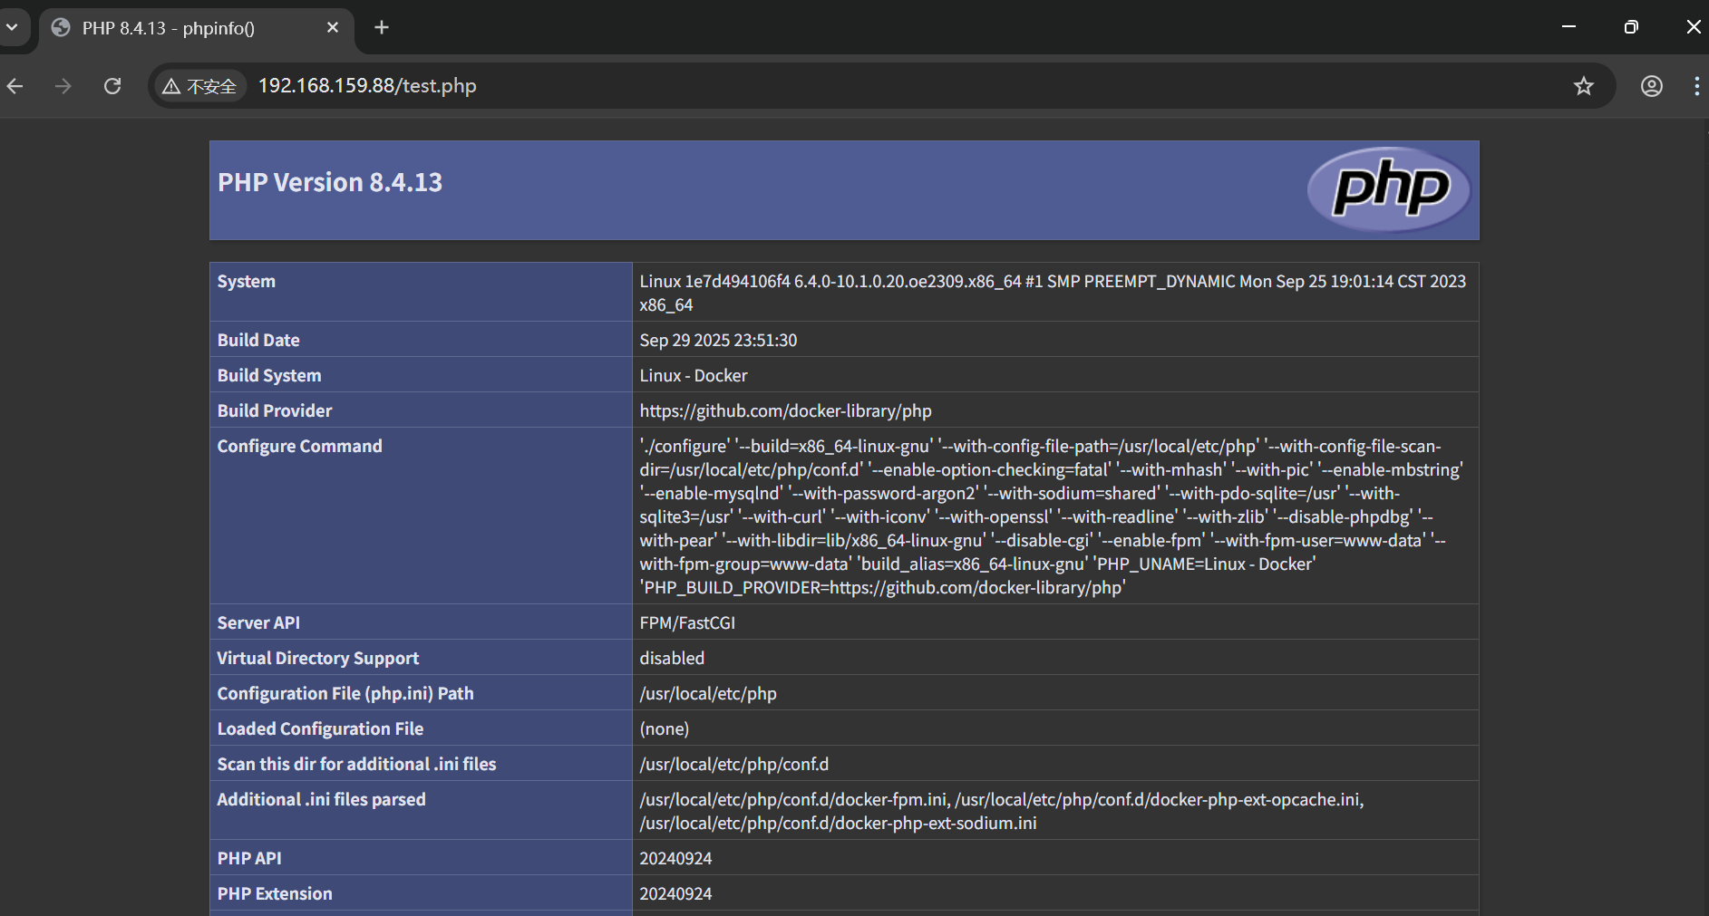Click the (none) value cell

[x=1055, y=728]
